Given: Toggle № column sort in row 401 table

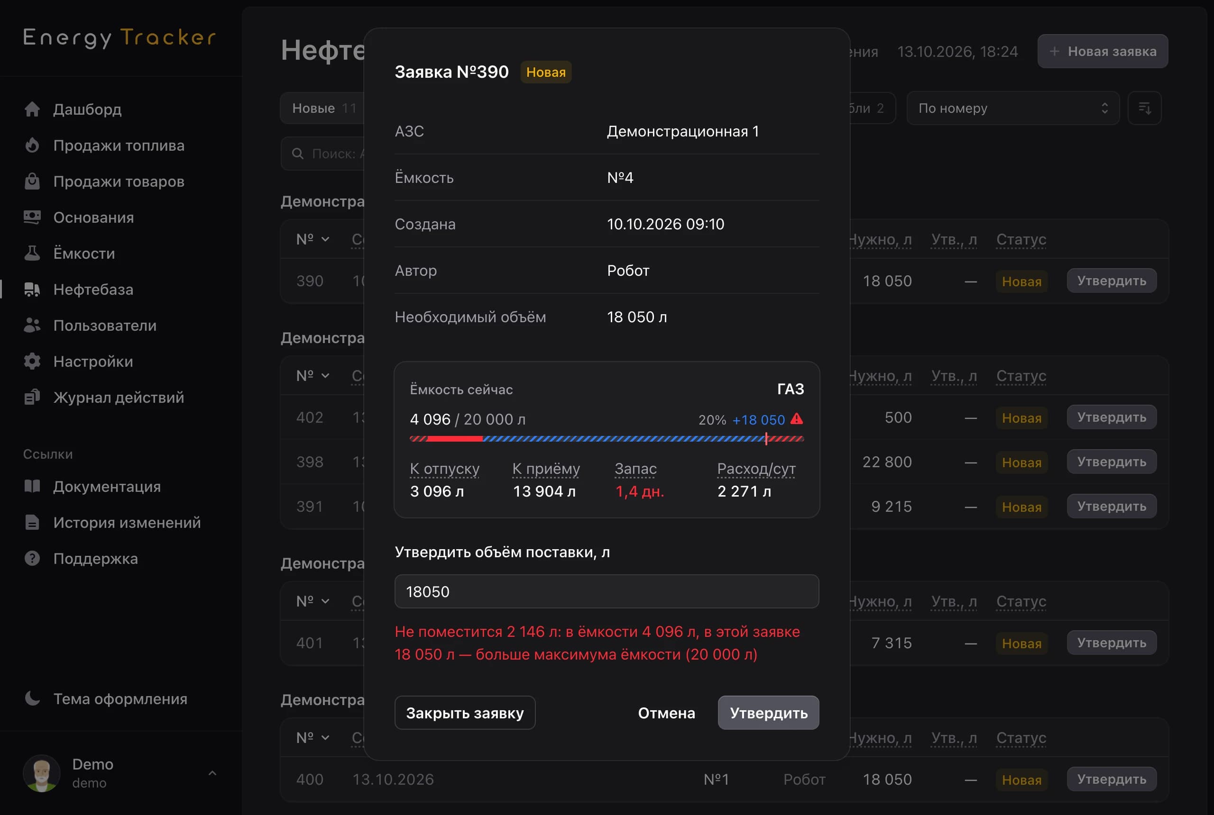Looking at the screenshot, I should coord(313,601).
